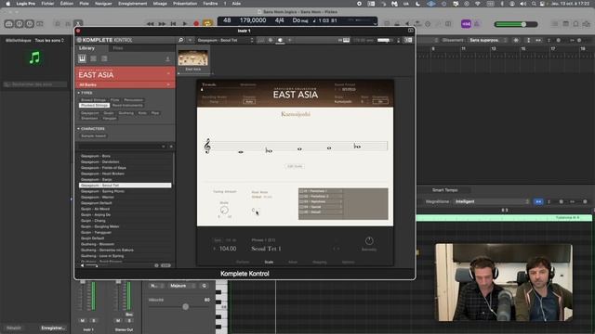Open the Magnétisme Intelligent dropdown

pos(492,201)
